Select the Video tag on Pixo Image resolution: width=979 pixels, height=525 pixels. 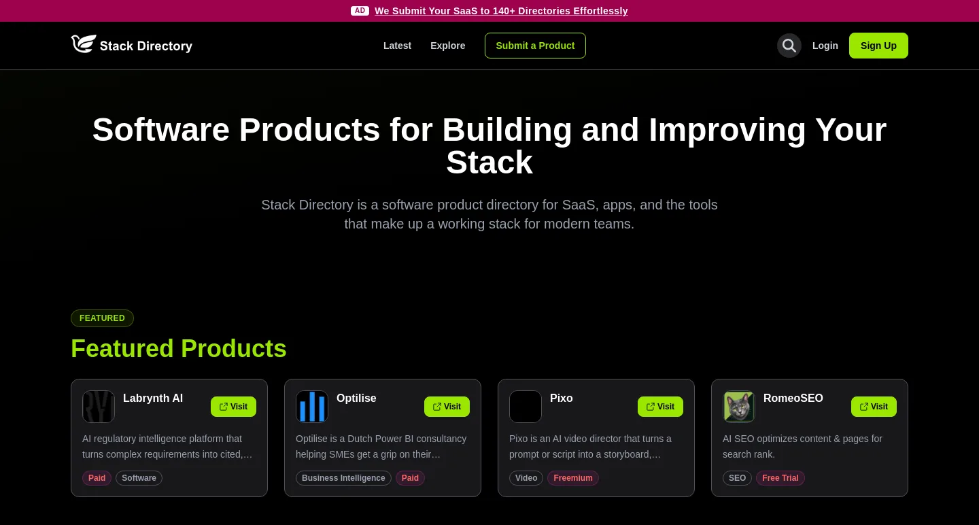526,478
